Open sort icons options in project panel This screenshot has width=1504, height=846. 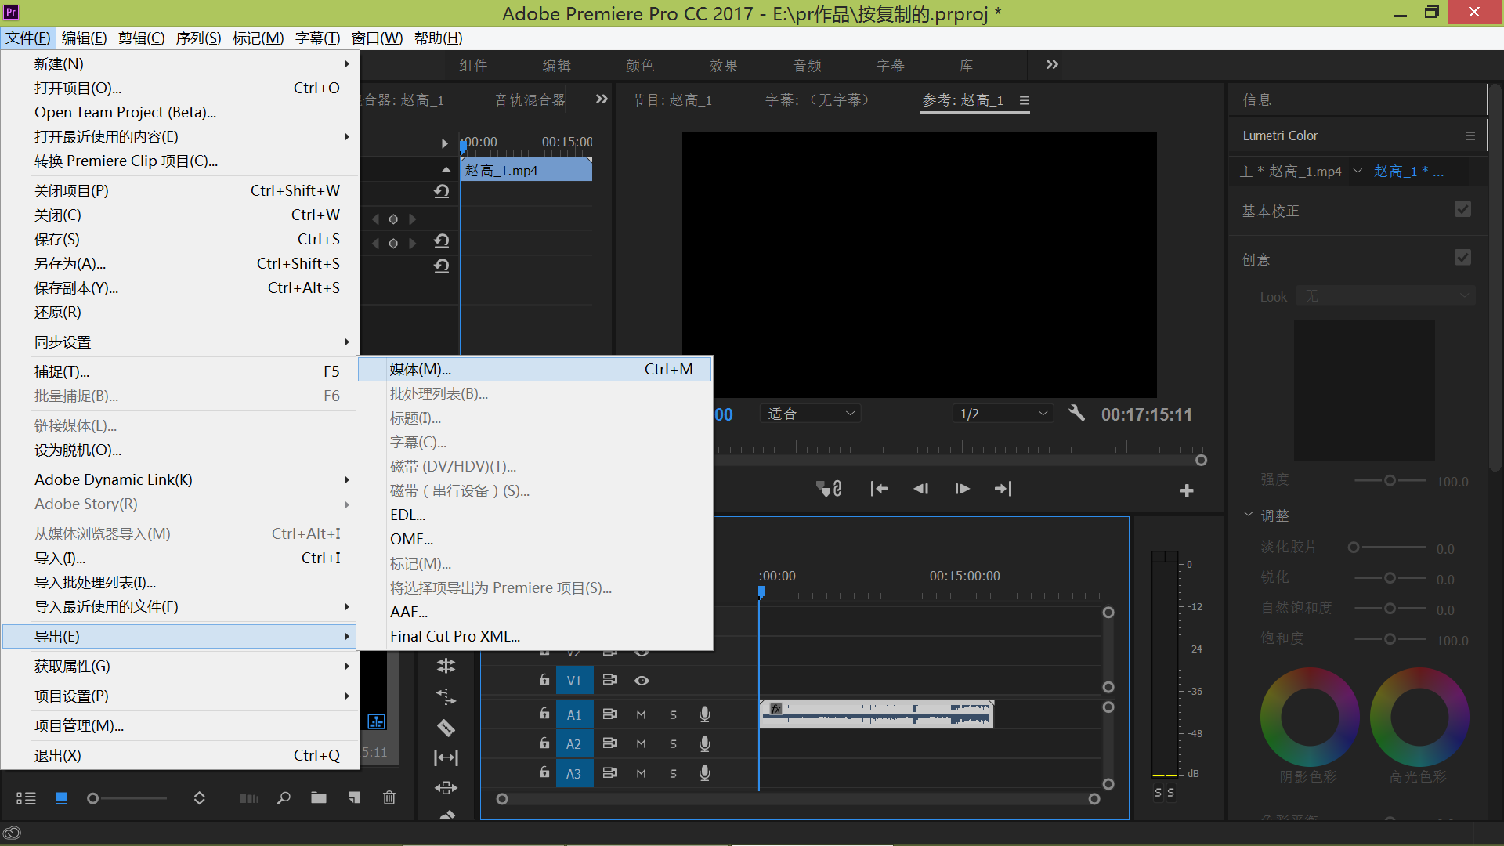199,798
